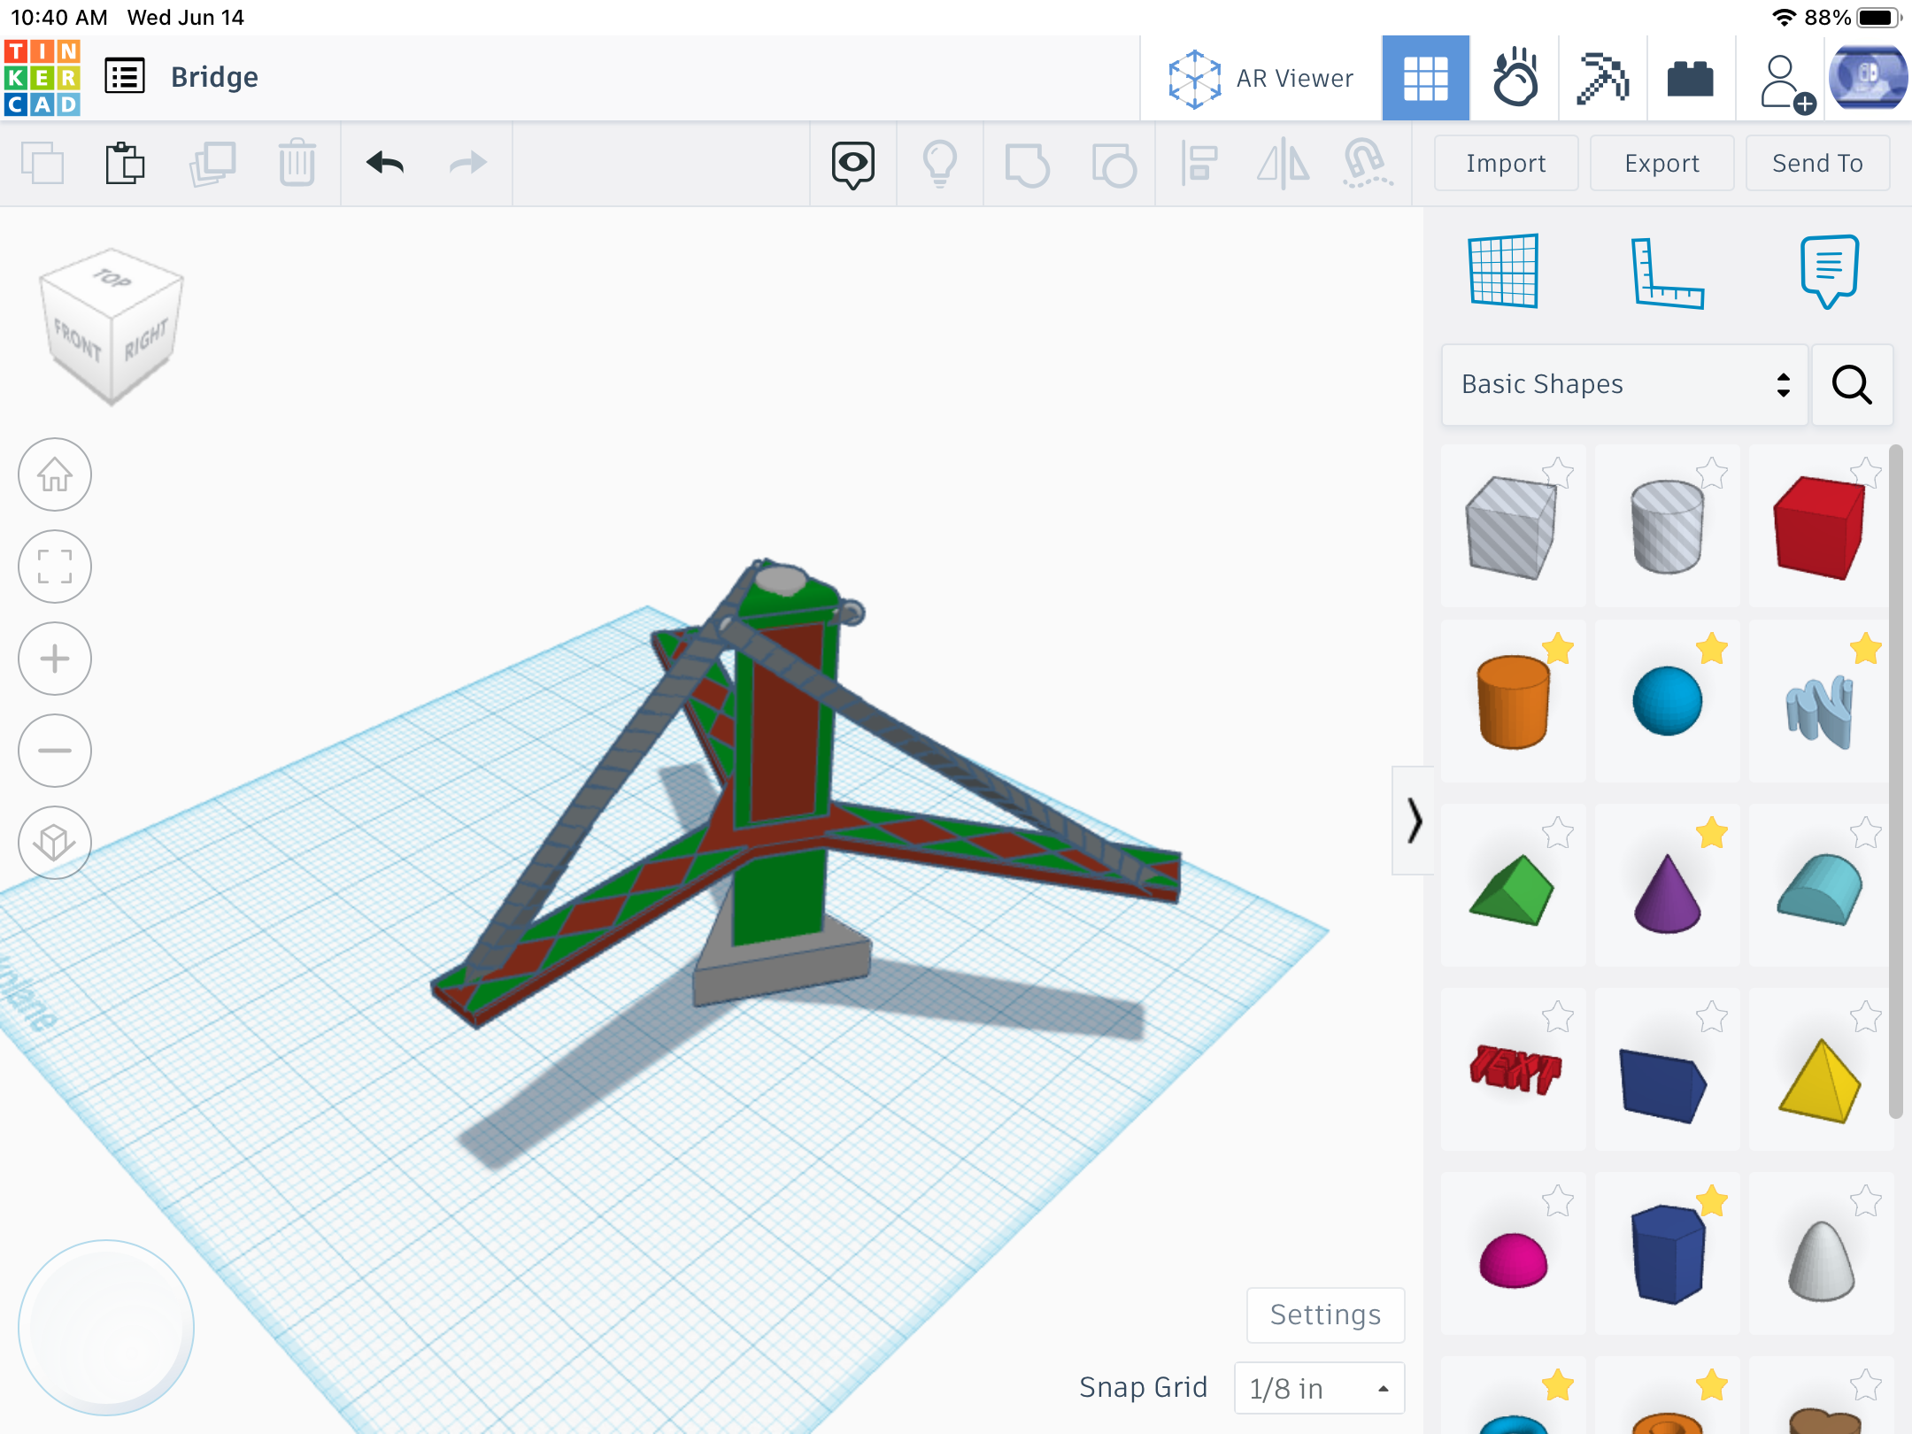Viewport: 1912px width, 1434px height.
Task: Click the Fit all in view icon
Action: [55, 567]
